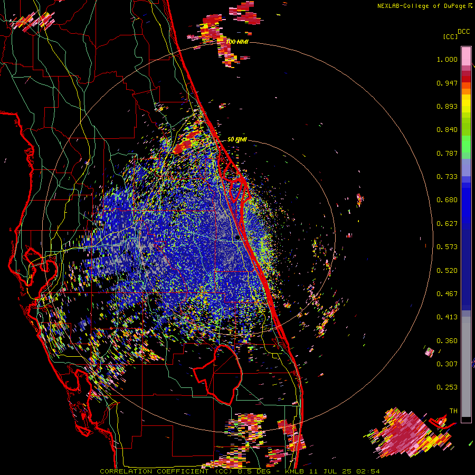475x475 pixels.
Task: Click the 0.947 color scale value
Action: coord(447,83)
